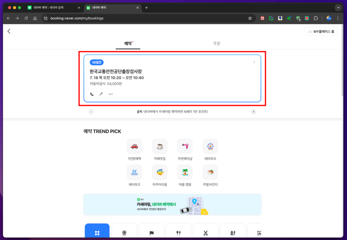
Task: Select the 테마파크 ferris wheel icon
Action: [210, 146]
